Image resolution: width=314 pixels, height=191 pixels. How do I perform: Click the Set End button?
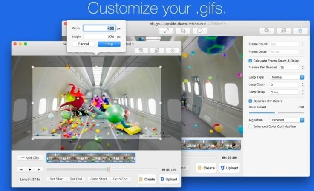click(x=76, y=179)
